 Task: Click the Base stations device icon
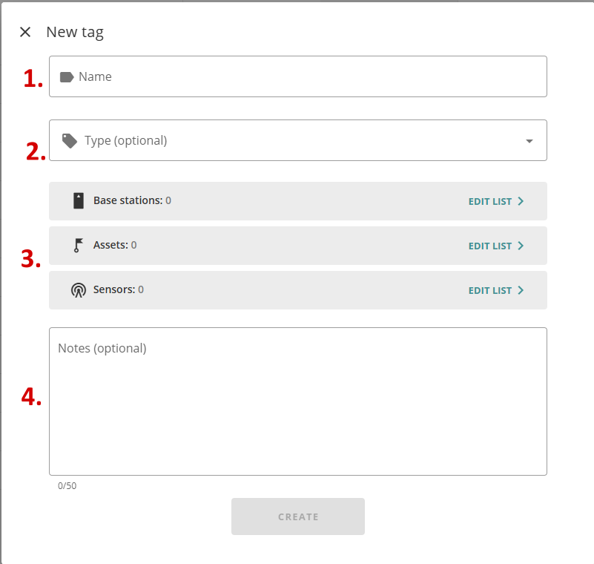coord(79,201)
